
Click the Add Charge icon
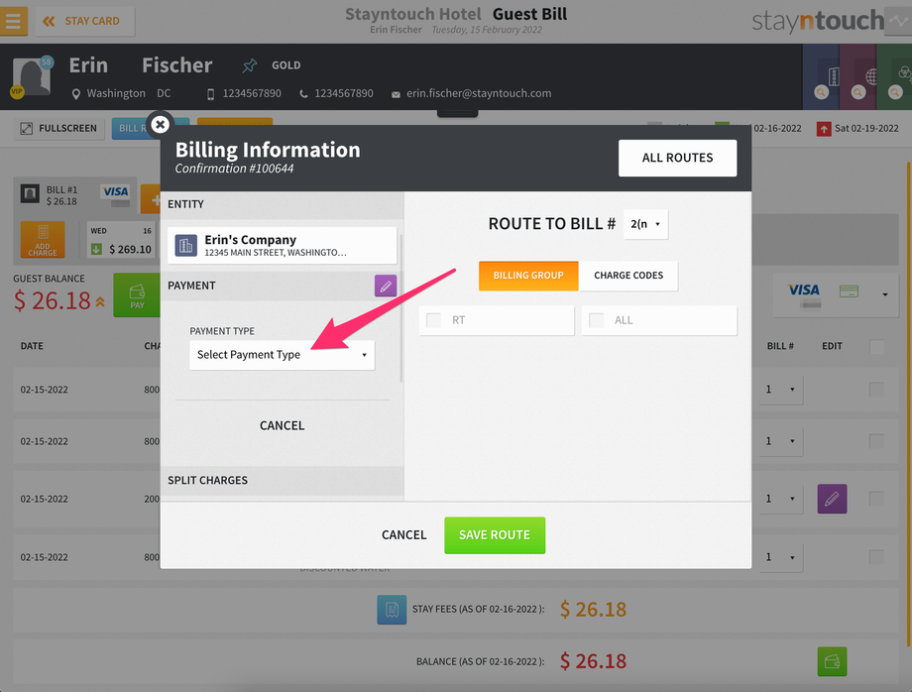pyautogui.click(x=43, y=240)
